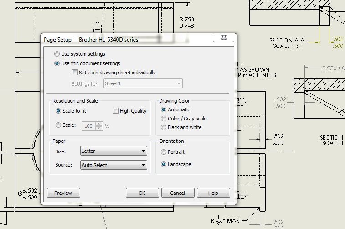
Task: Click the 3.250 dimension in drawing
Action: pos(333,68)
